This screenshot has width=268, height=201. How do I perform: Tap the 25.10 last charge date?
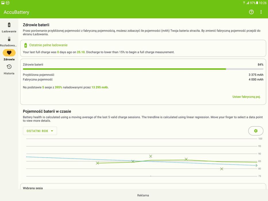tap(81, 52)
